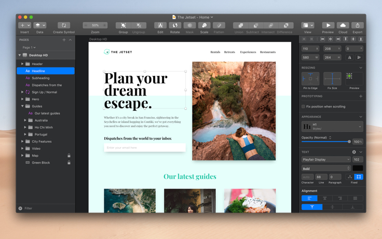Screen dimensions: 382x239
Task: Click the Cloud upload icon
Action: [x=343, y=25]
